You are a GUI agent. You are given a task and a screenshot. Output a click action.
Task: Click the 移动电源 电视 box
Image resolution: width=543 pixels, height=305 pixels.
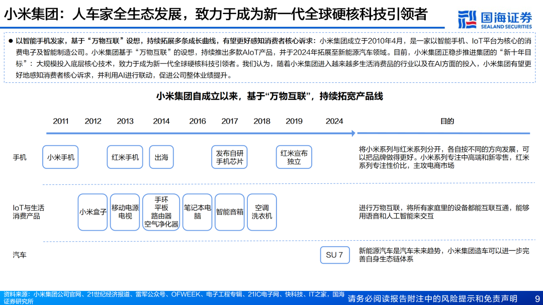point(125,212)
